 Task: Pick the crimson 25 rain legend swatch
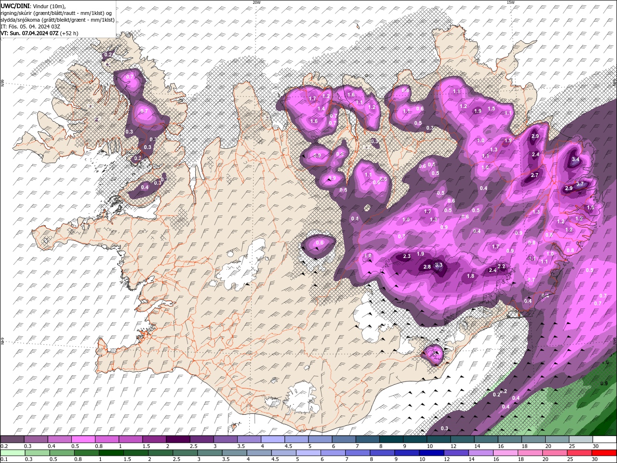(579, 452)
